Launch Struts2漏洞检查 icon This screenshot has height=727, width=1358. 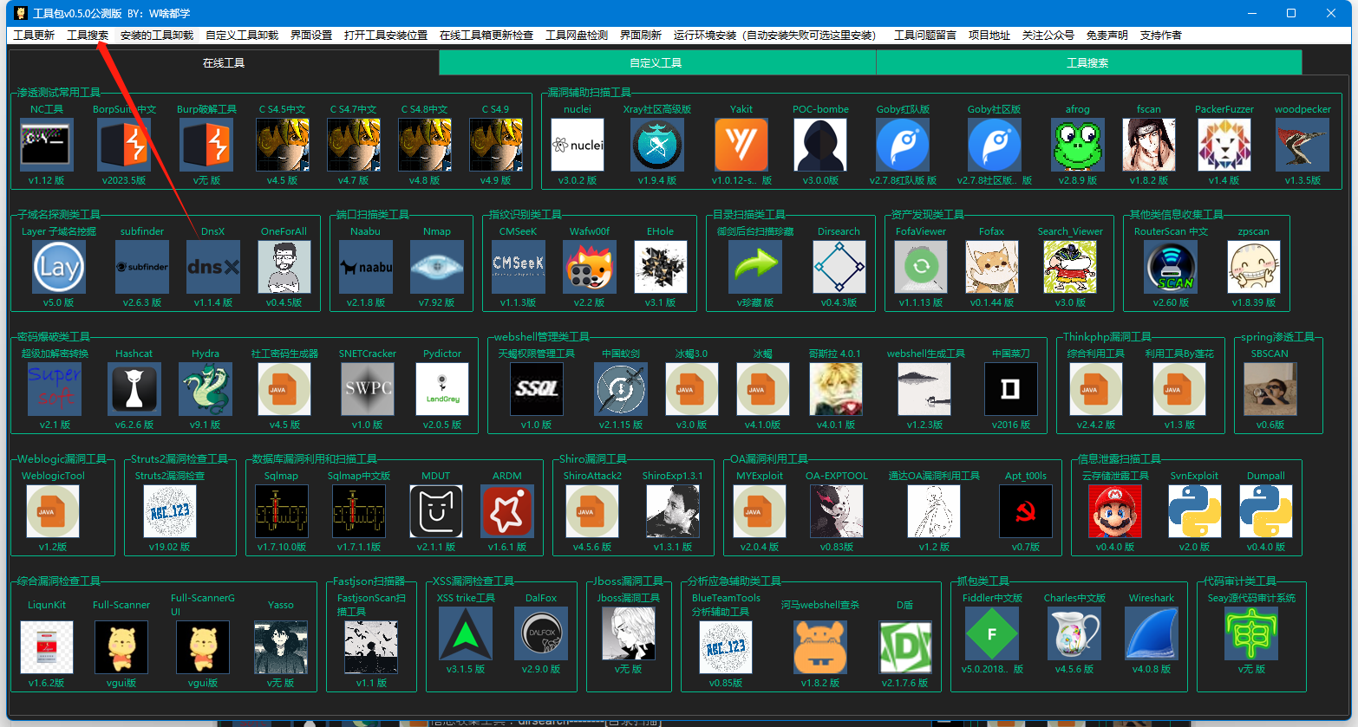(170, 511)
